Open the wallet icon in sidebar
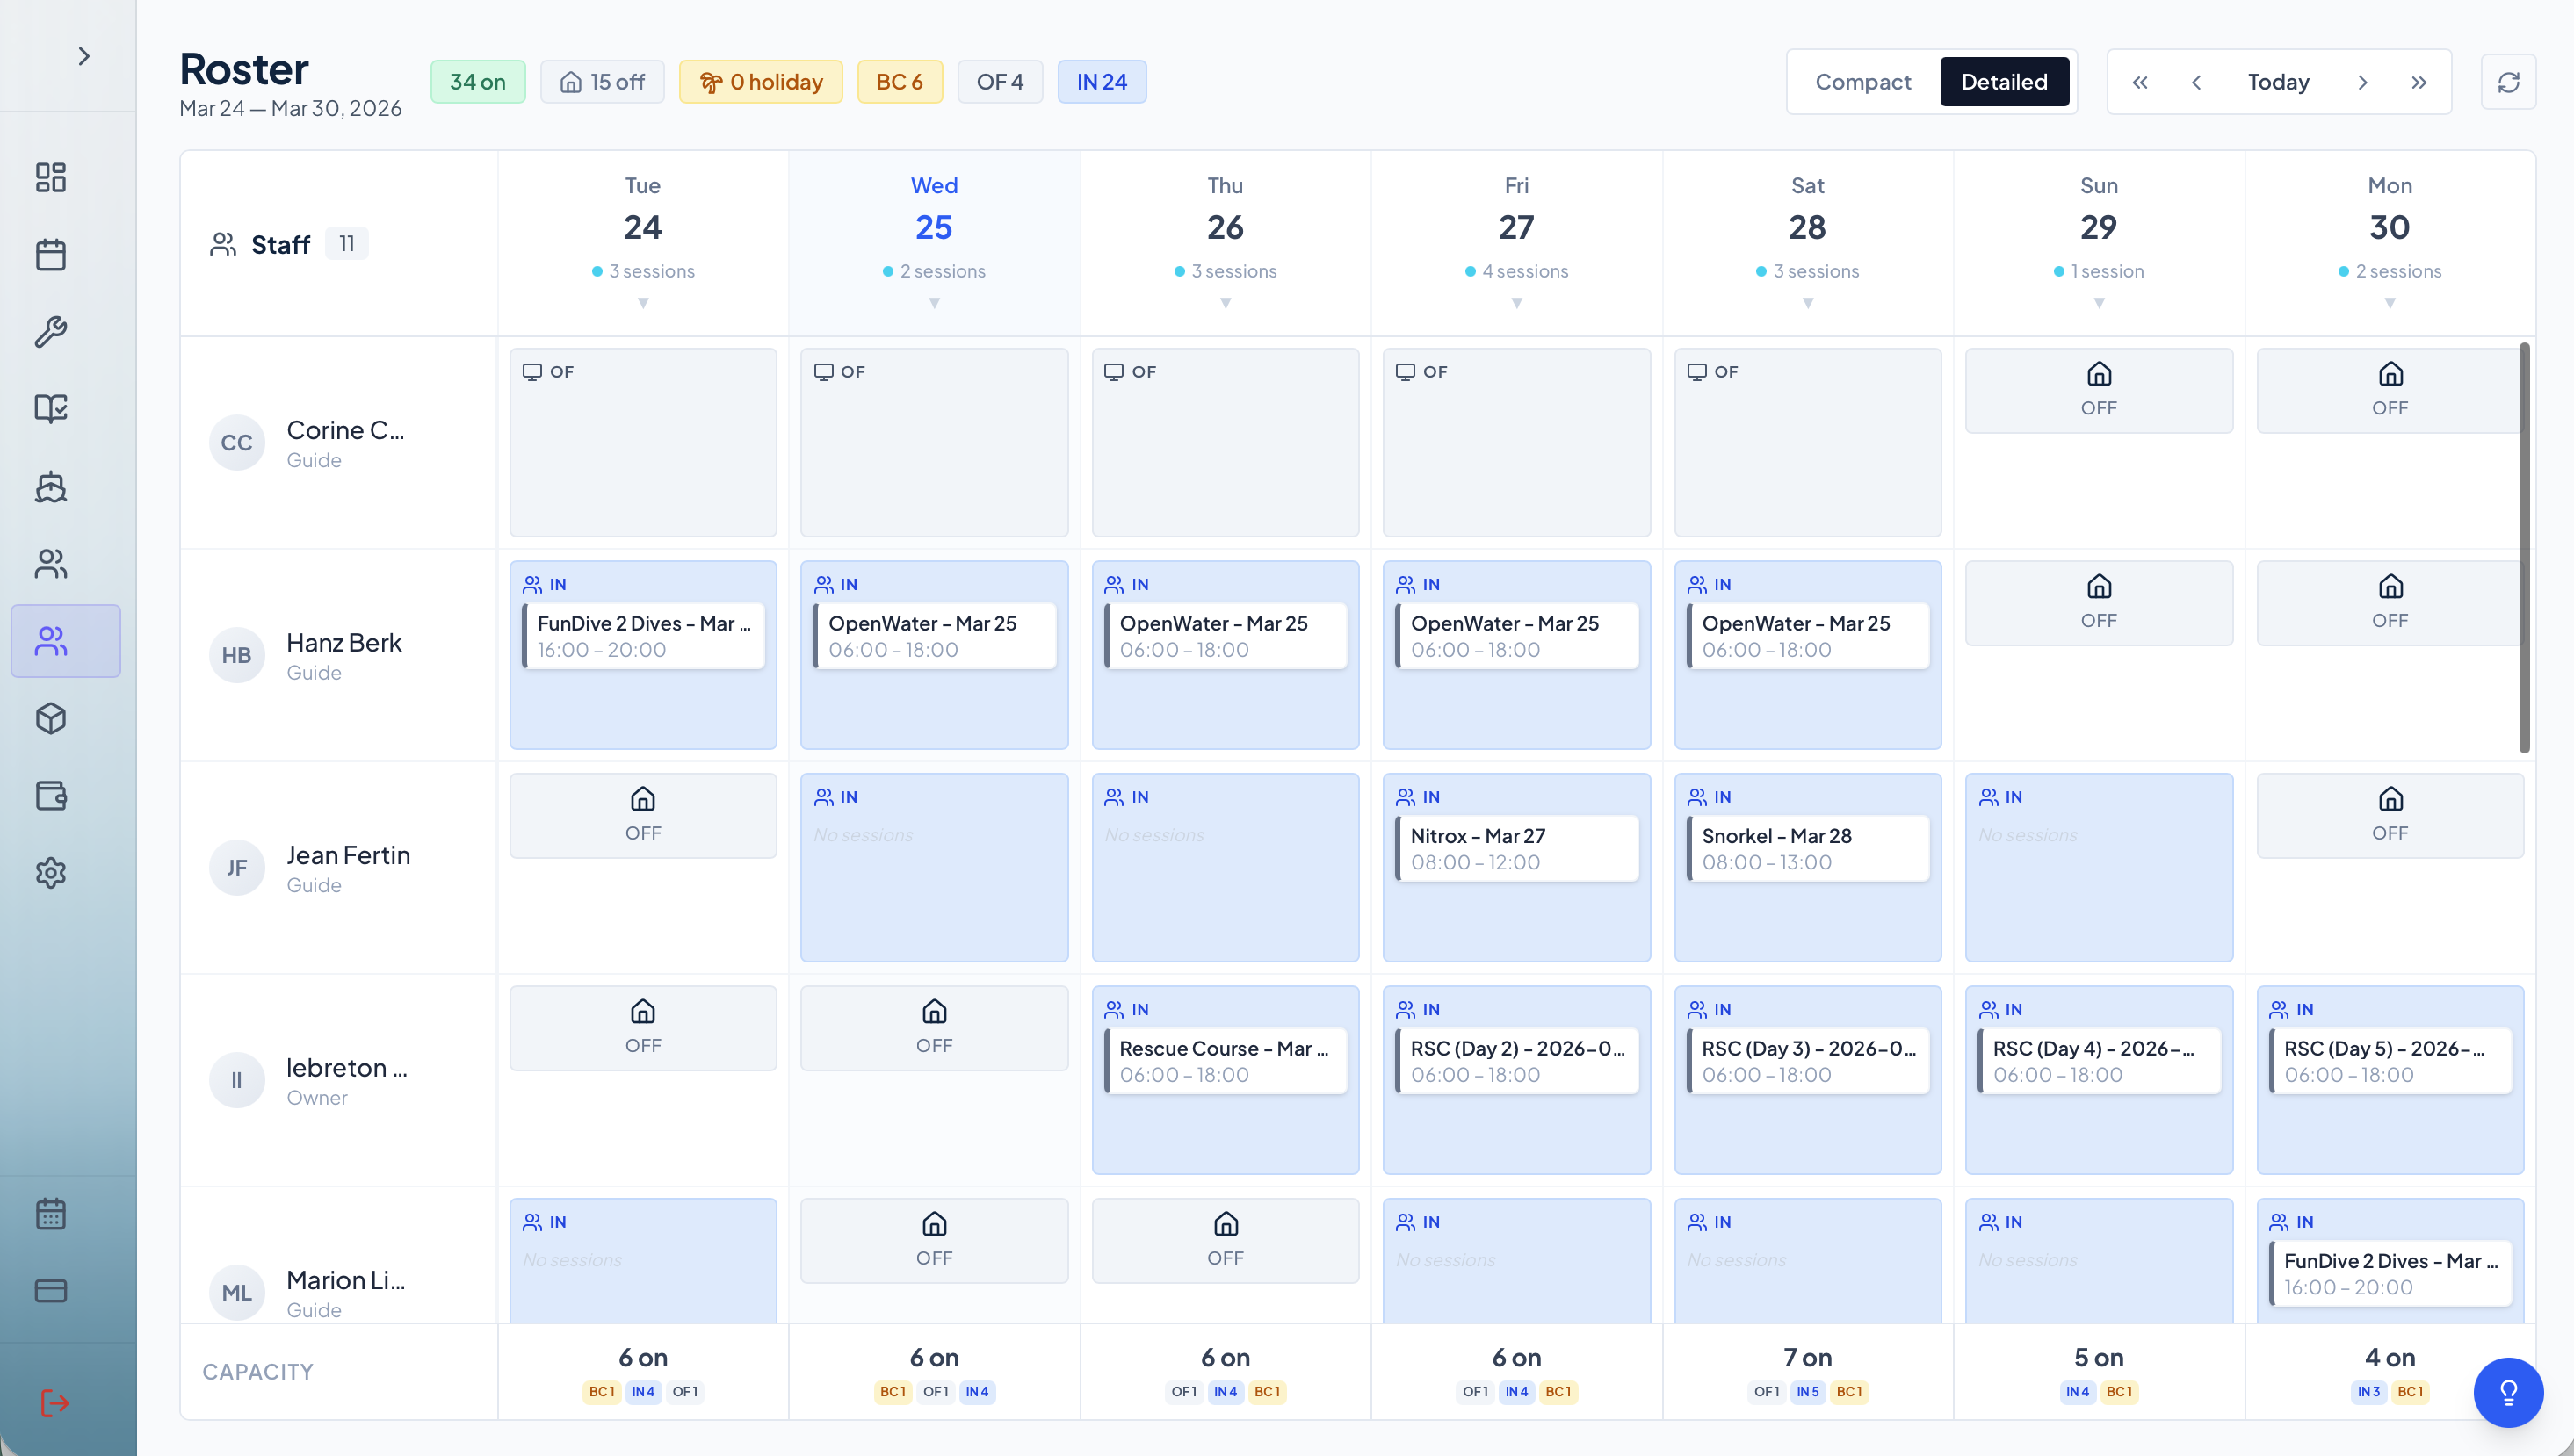This screenshot has height=1456, width=2574. click(x=51, y=795)
